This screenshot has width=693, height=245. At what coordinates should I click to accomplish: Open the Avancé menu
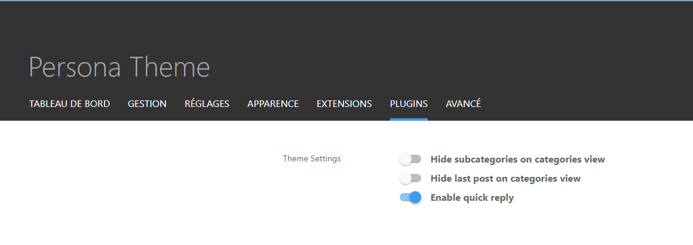(x=463, y=104)
